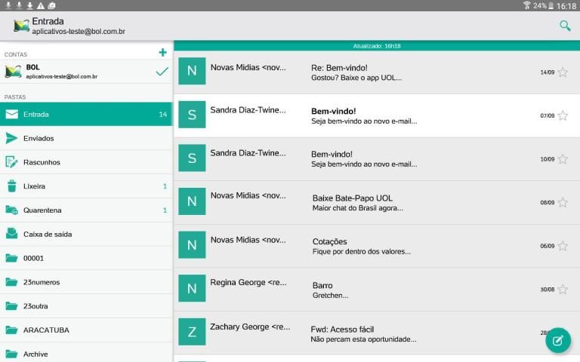This screenshot has width=580, height=362.
Task: Click the S avatar of 07/09 Bem-vindo! email
Action: tap(192, 115)
